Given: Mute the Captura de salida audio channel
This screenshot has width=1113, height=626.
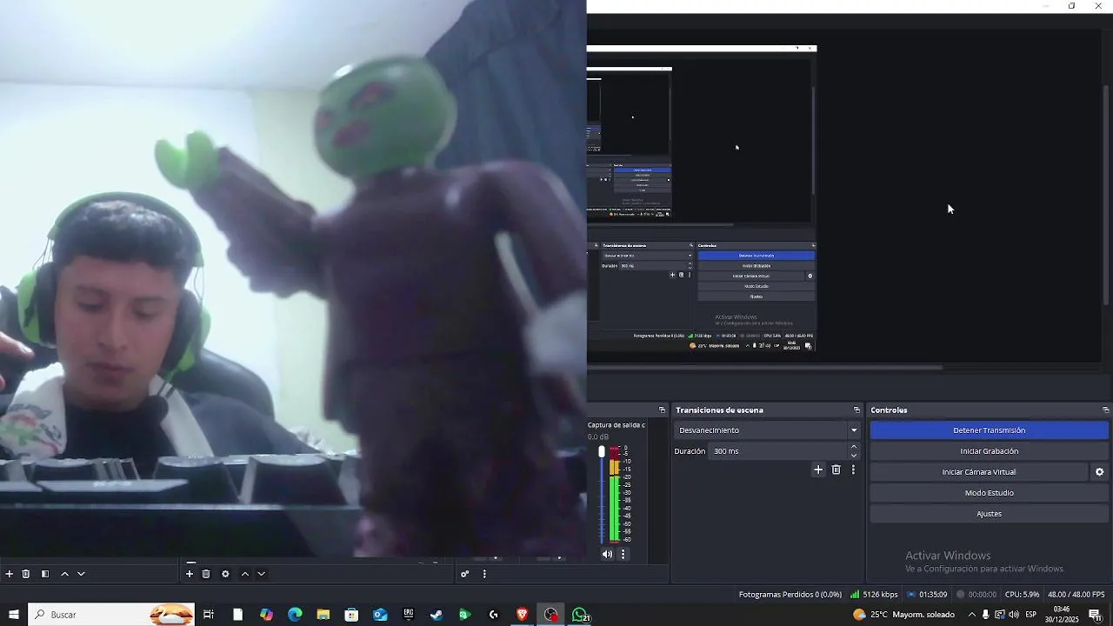Looking at the screenshot, I should 607,554.
